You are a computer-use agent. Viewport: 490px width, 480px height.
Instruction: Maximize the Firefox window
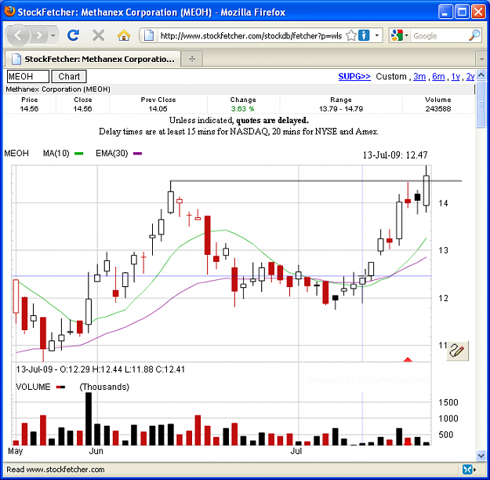click(462, 12)
